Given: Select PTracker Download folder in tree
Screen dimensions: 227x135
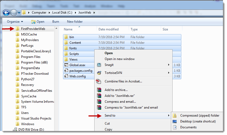Looking at the screenshot, I should pos(35,74).
